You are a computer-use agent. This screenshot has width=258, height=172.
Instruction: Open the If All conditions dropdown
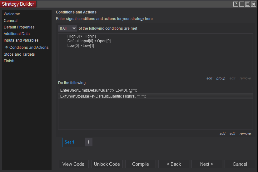67,28
